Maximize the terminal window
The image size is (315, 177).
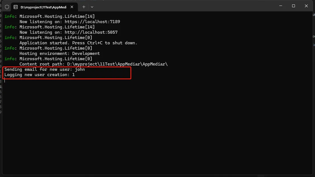click(x=294, y=6)
